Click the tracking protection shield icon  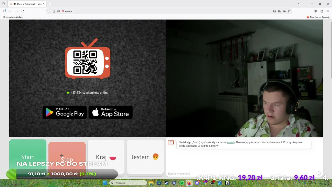(49, 11)
